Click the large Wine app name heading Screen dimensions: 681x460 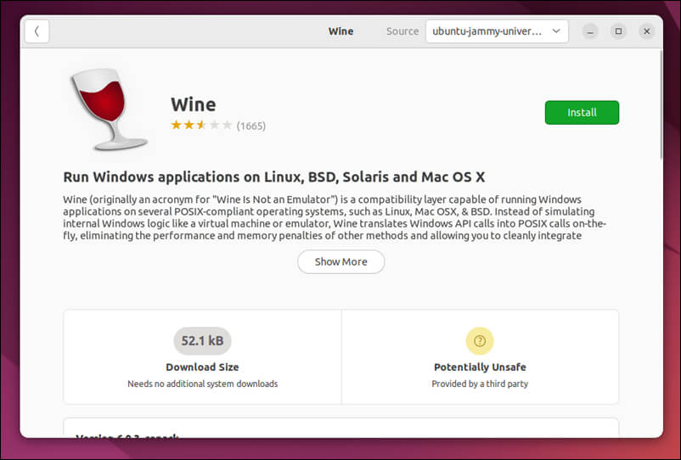tap(194, 104)
